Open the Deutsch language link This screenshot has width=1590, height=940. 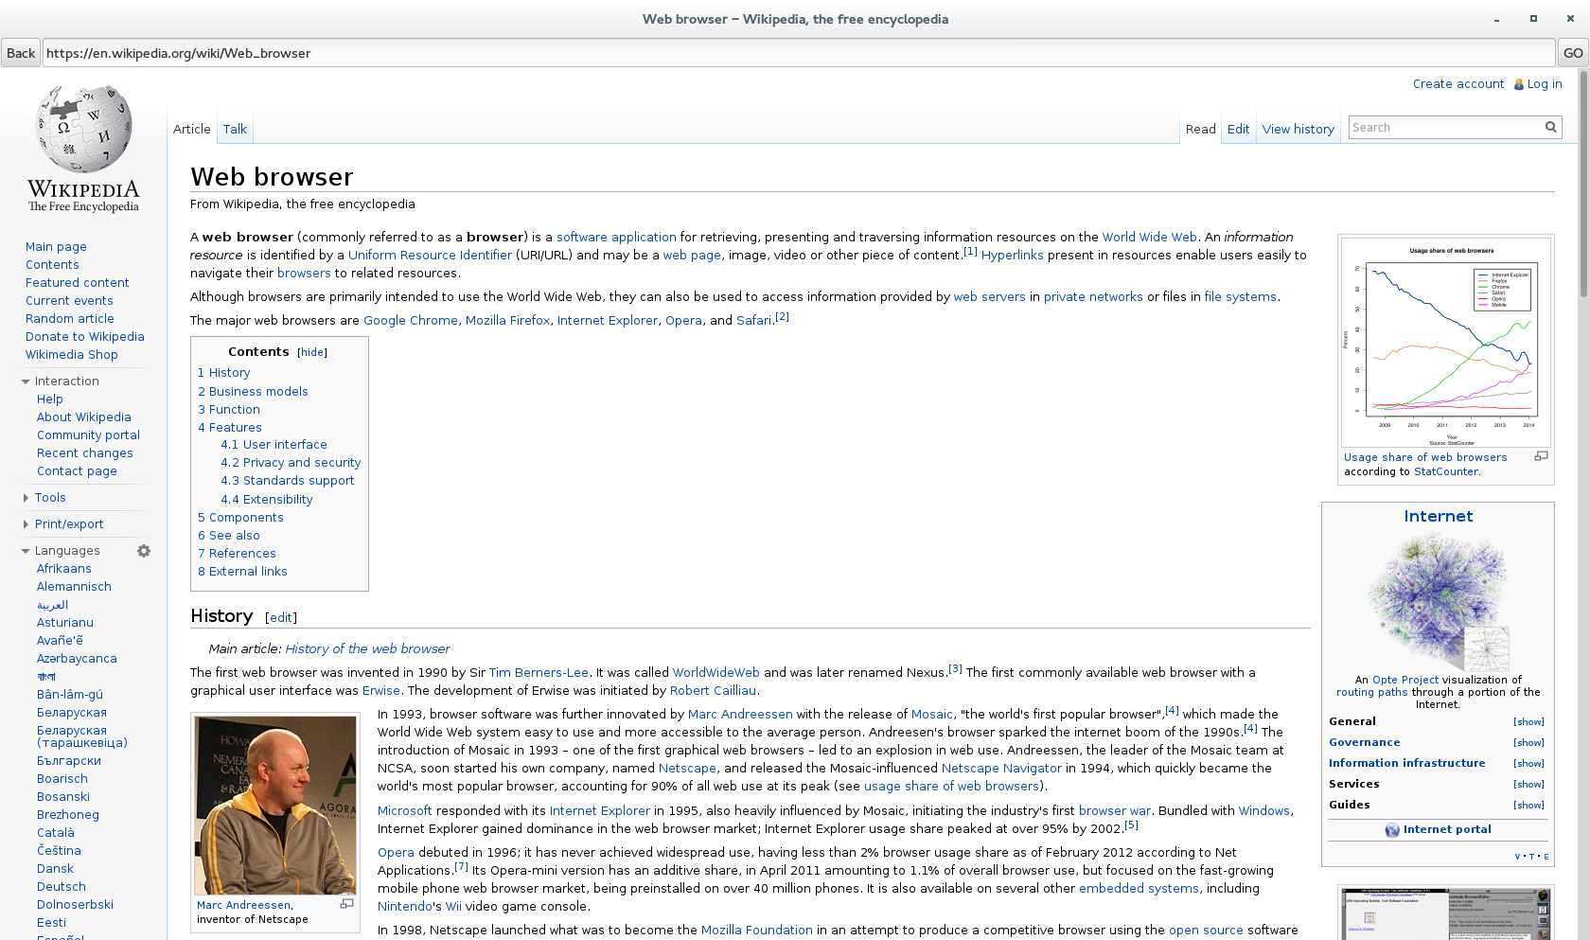click(62, 887)
